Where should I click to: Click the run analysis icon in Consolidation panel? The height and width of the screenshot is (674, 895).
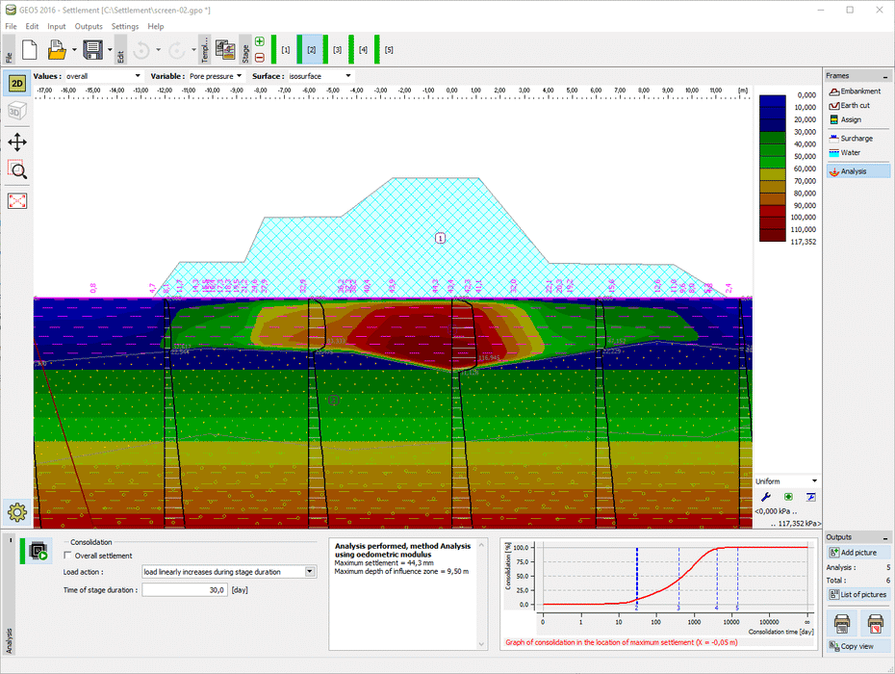tap(38, 552)
